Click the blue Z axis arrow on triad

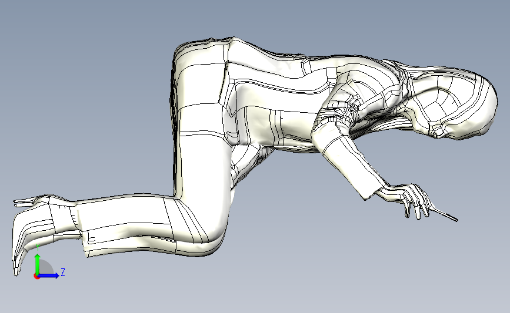(x=49, y=275)
